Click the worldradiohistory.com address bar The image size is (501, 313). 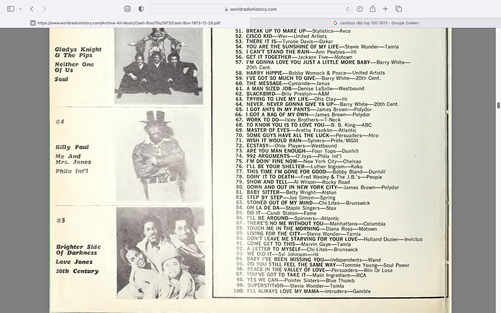[x=250, y=9]
